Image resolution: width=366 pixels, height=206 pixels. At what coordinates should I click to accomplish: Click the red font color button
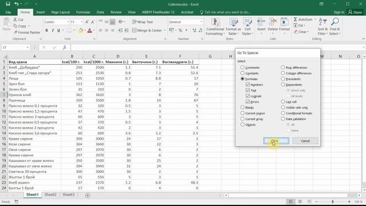[90, 30]
